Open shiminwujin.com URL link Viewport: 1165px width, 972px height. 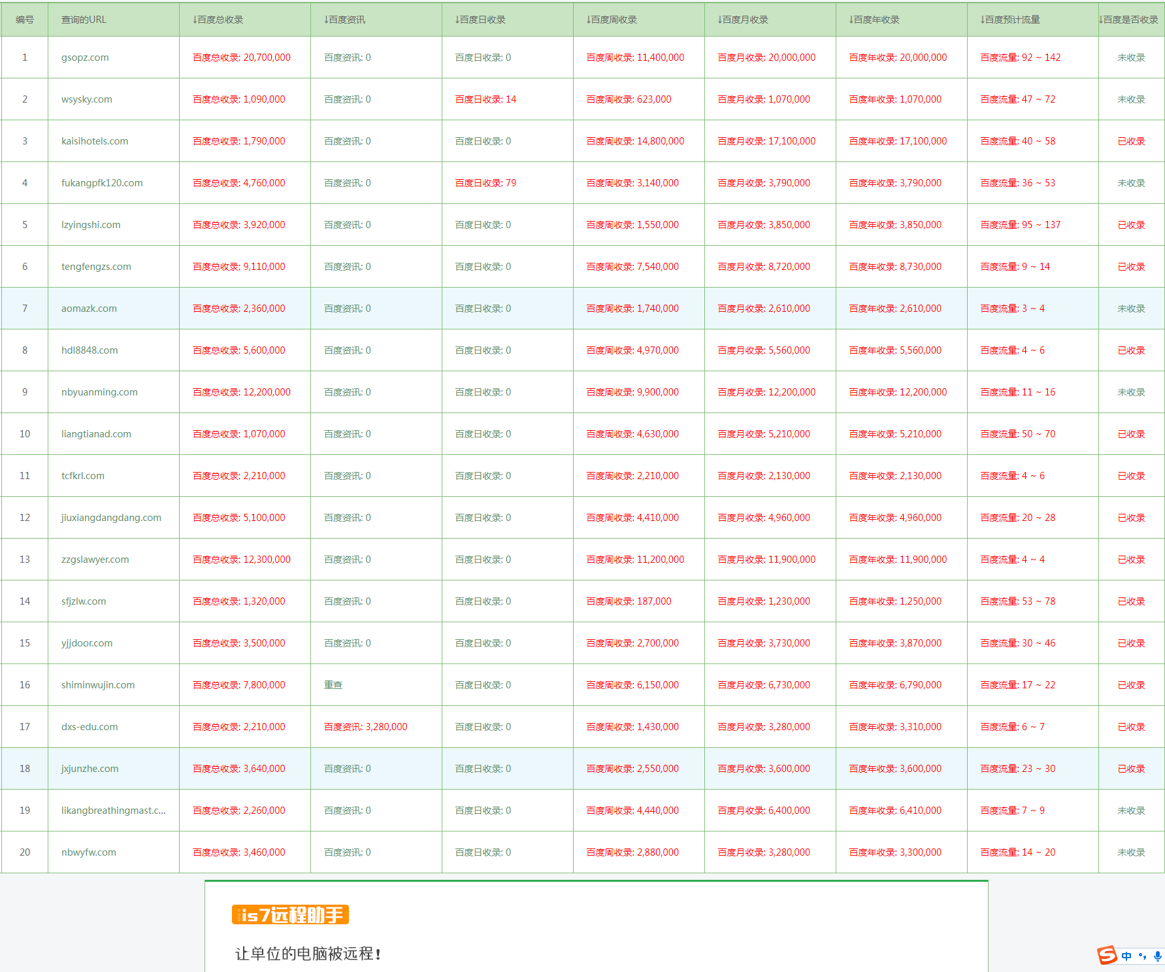coord(98,685)
